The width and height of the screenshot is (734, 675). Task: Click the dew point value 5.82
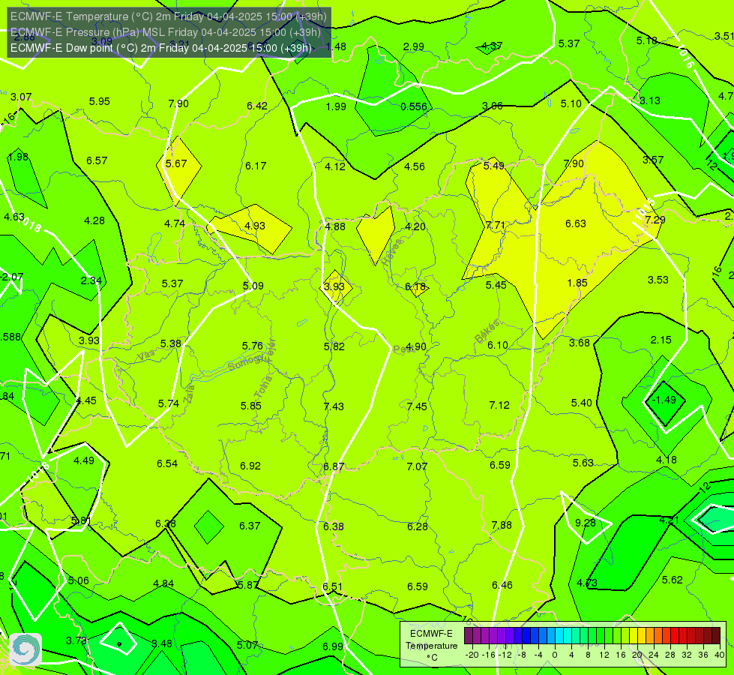[334, 346]
